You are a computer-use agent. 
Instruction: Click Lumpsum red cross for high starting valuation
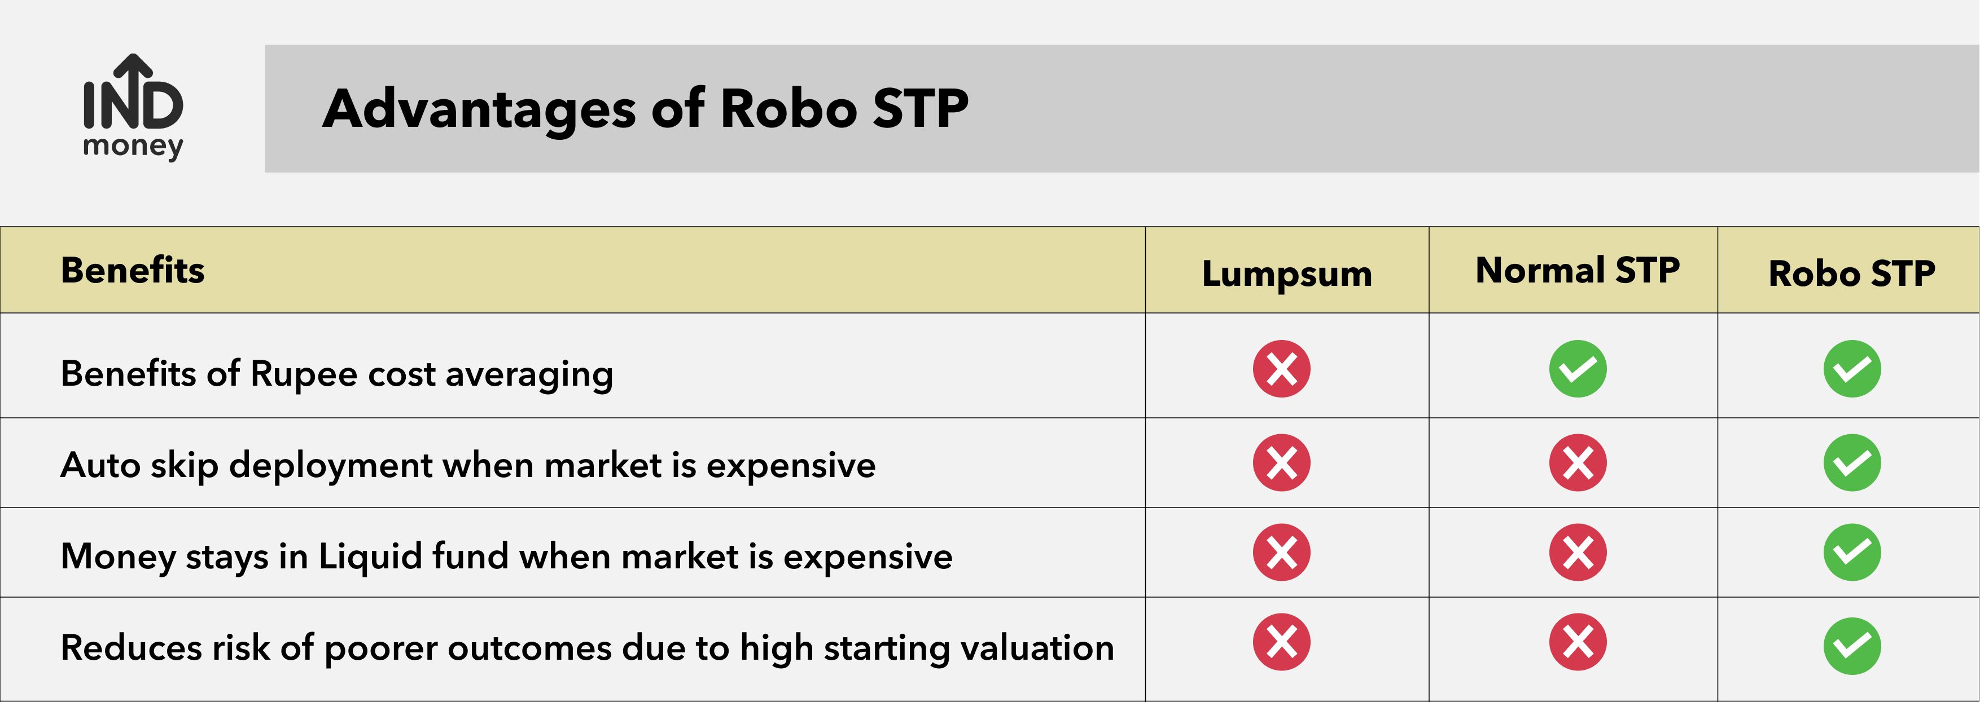(x=1281, y=642)
